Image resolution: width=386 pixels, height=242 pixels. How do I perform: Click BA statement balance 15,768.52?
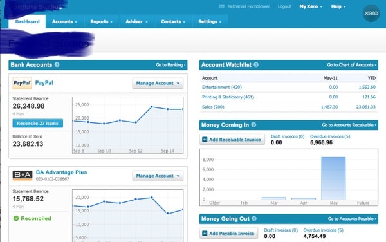tap(28, 199)
